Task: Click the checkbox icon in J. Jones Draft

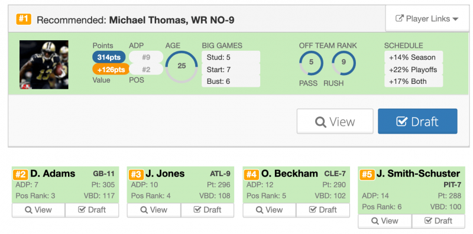Action: pos(197,210)
